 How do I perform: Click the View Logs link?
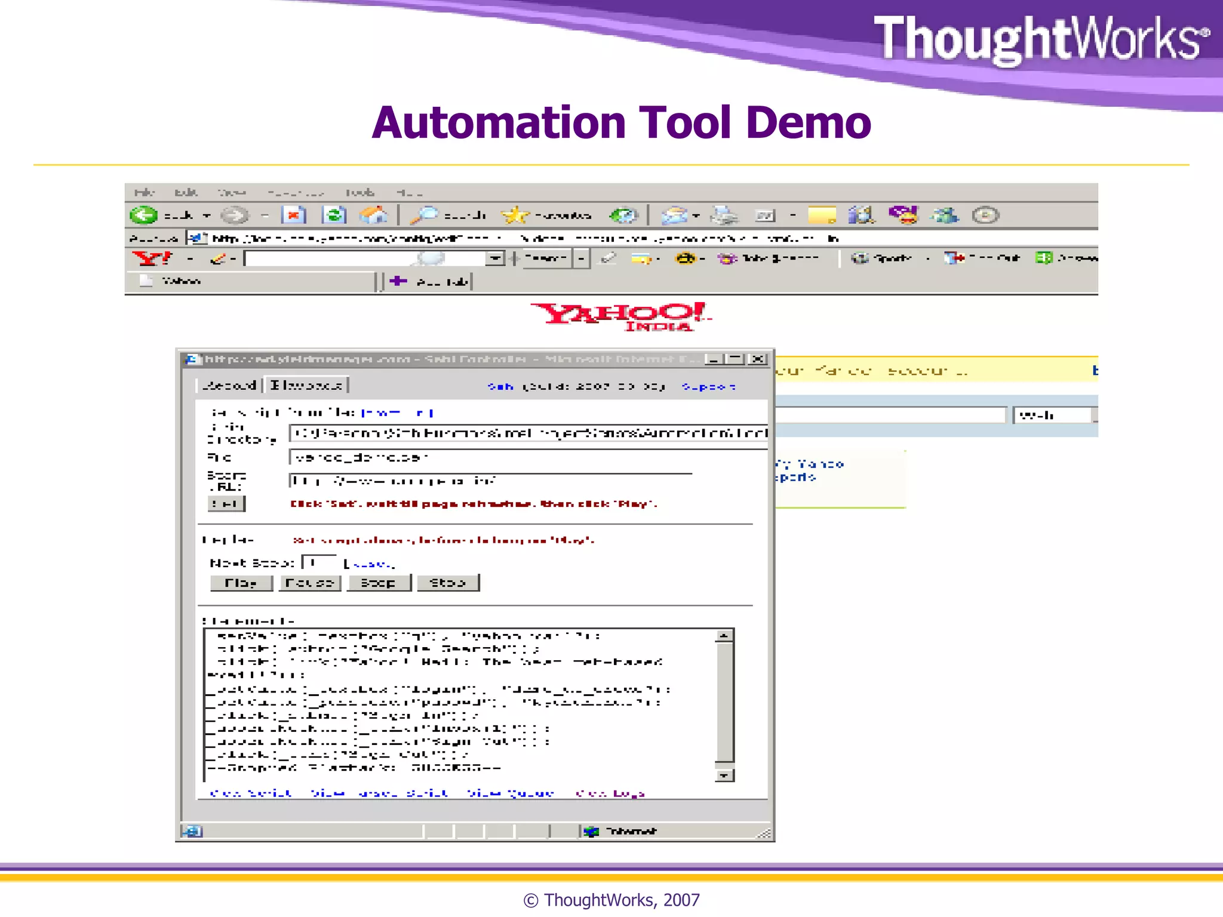pyautogui.click(x=610, y=793)
